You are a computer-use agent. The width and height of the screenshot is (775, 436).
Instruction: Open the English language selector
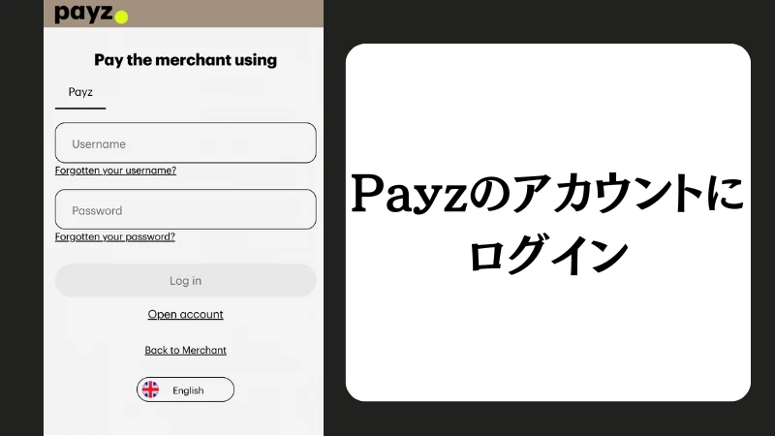185,389
